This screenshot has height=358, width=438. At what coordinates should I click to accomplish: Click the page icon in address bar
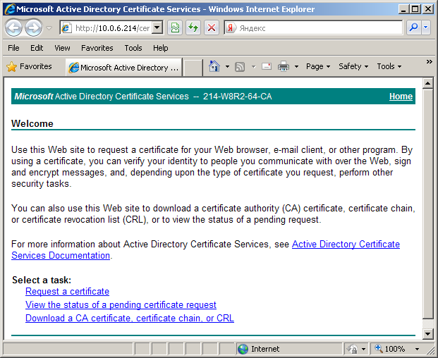[66, 28]
